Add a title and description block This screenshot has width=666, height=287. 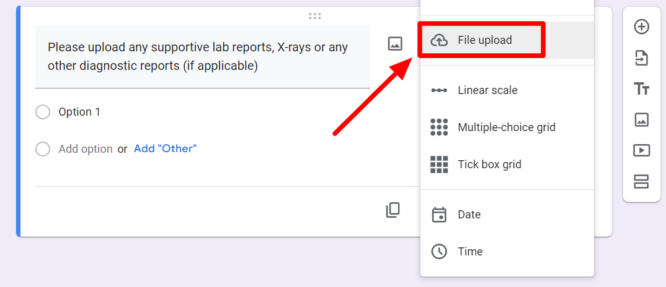pos(641,89)
